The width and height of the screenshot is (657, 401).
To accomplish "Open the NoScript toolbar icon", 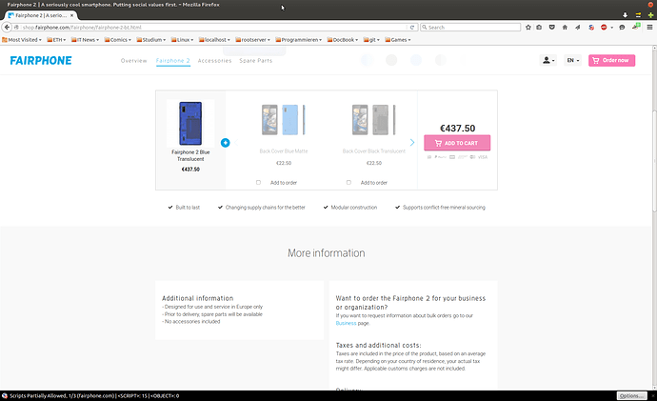I will click(x=590, y=28).
